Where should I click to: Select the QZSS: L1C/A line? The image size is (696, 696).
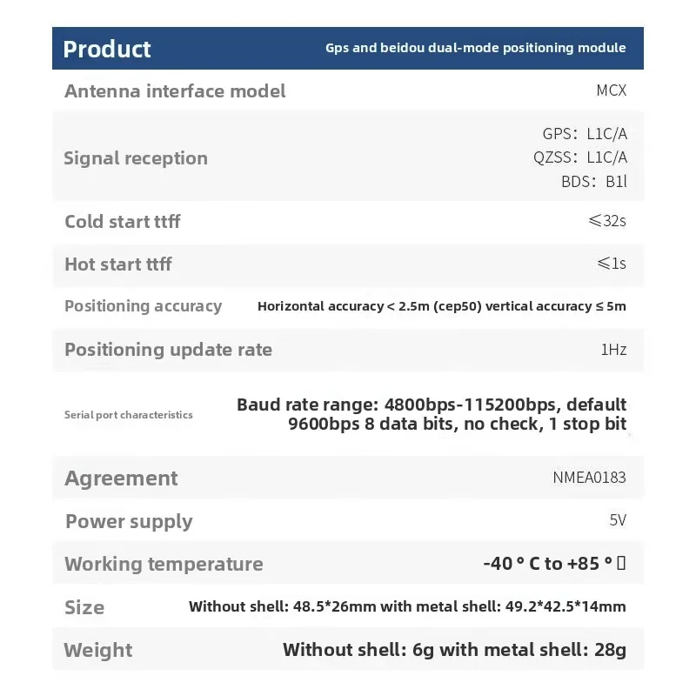580,157
